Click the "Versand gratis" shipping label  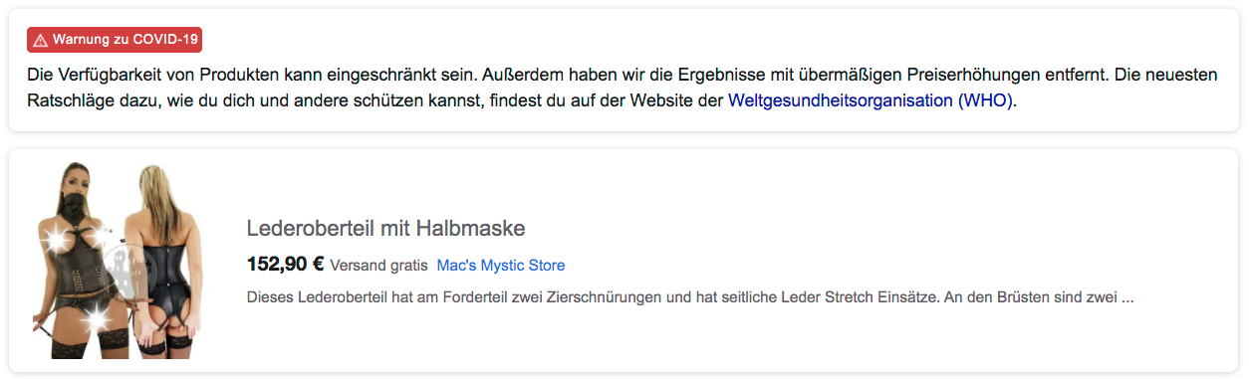click(x=378, y=266)
